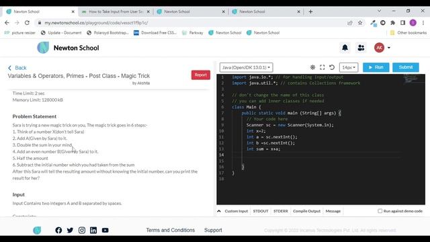Enter fullscreen editor mode icon

point(322,67)
